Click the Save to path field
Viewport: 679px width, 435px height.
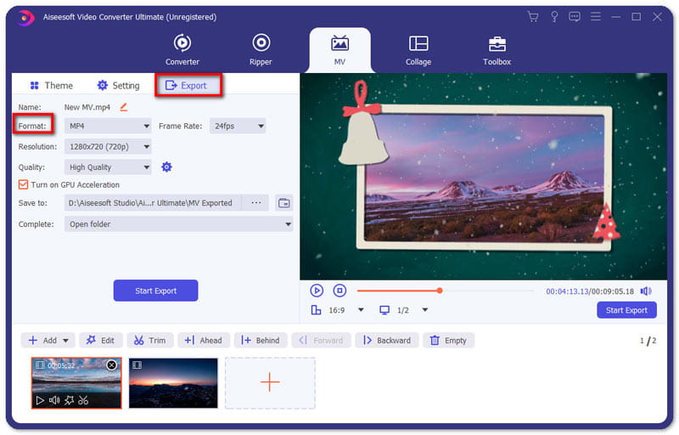[153, 203]
